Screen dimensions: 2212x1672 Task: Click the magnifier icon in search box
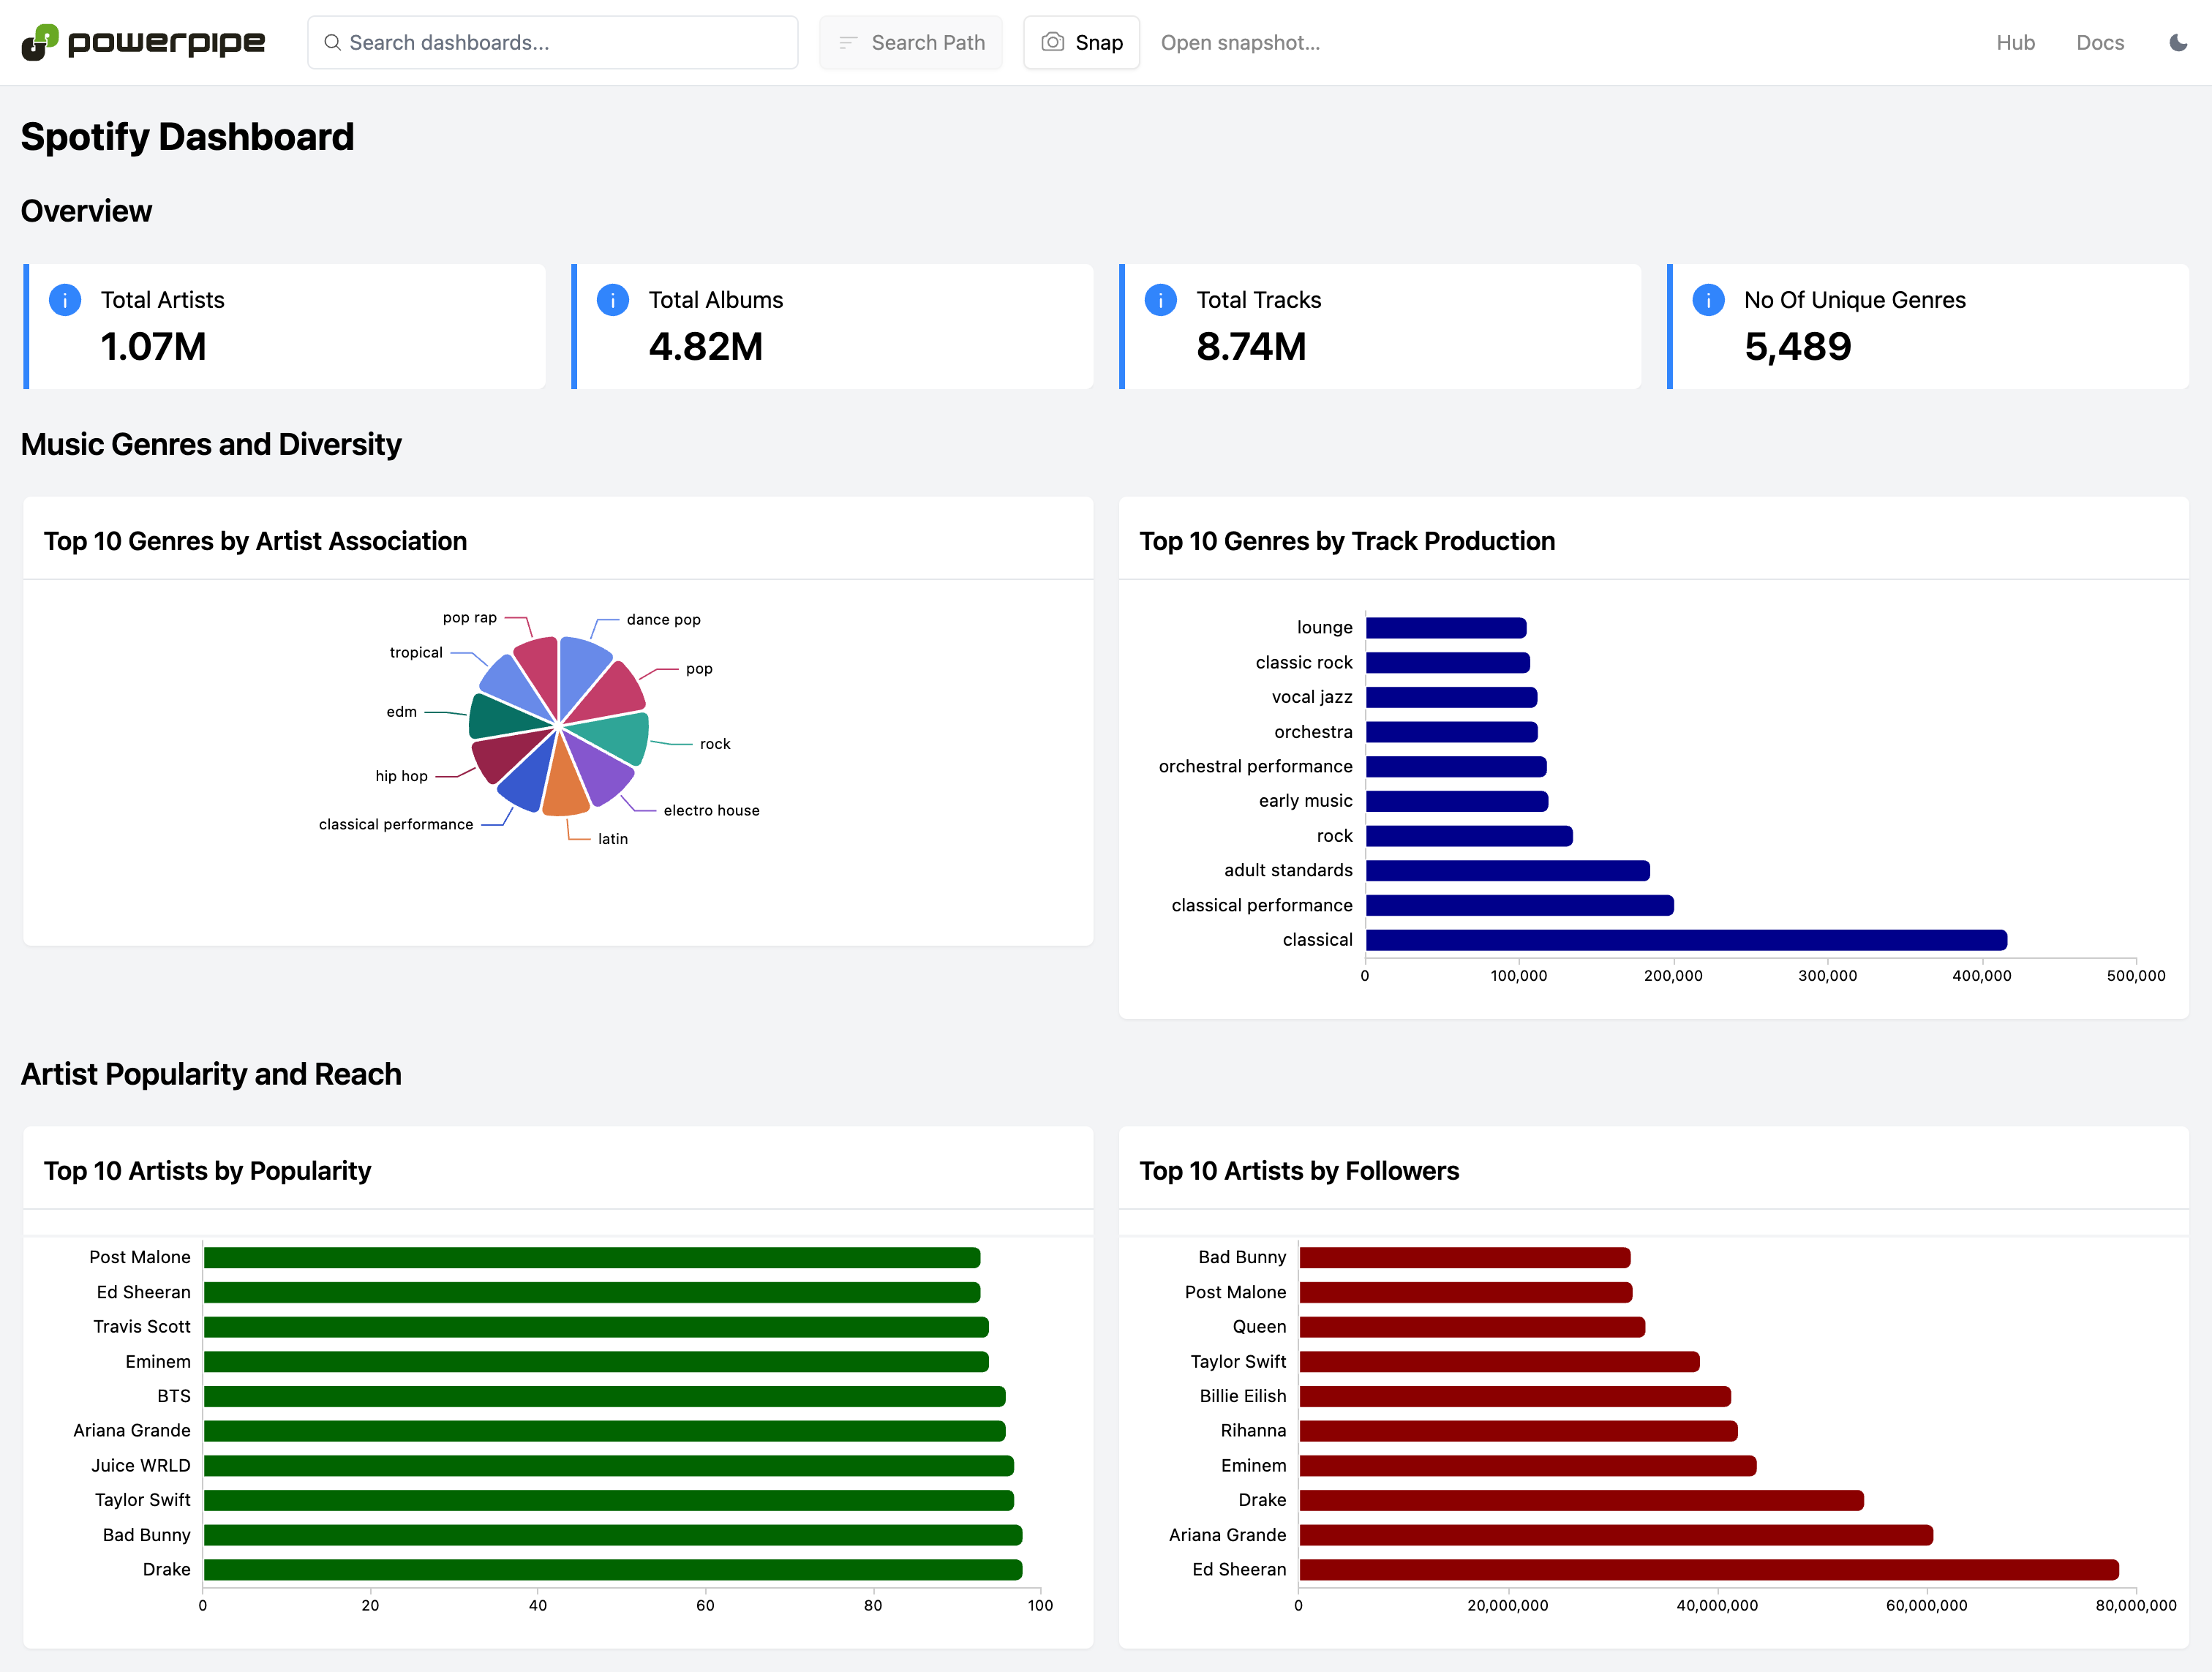(x=333, y=42)
